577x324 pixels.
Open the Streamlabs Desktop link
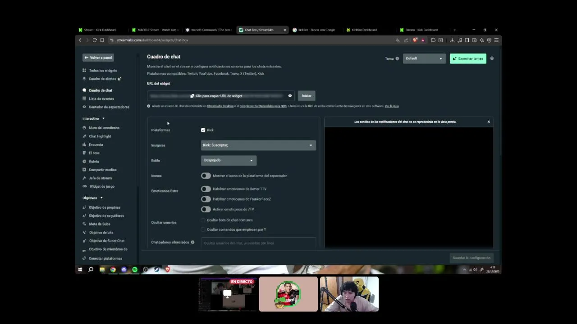click(220, 106)
